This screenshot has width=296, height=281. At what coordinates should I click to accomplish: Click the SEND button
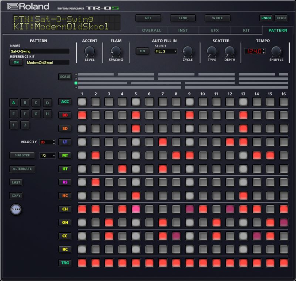coord(183,18)
